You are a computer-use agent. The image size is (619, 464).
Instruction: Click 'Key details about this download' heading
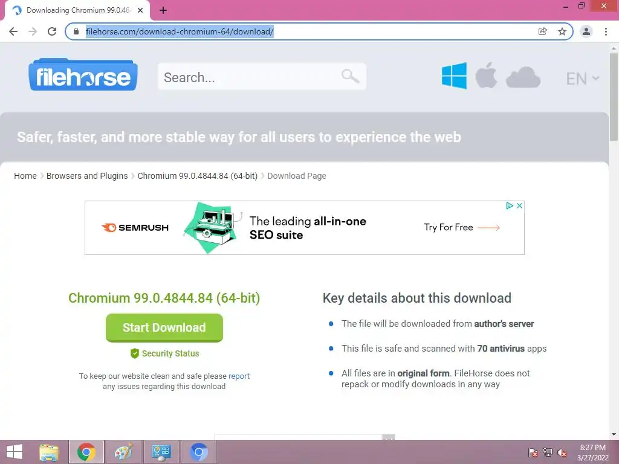pos(417,298)
